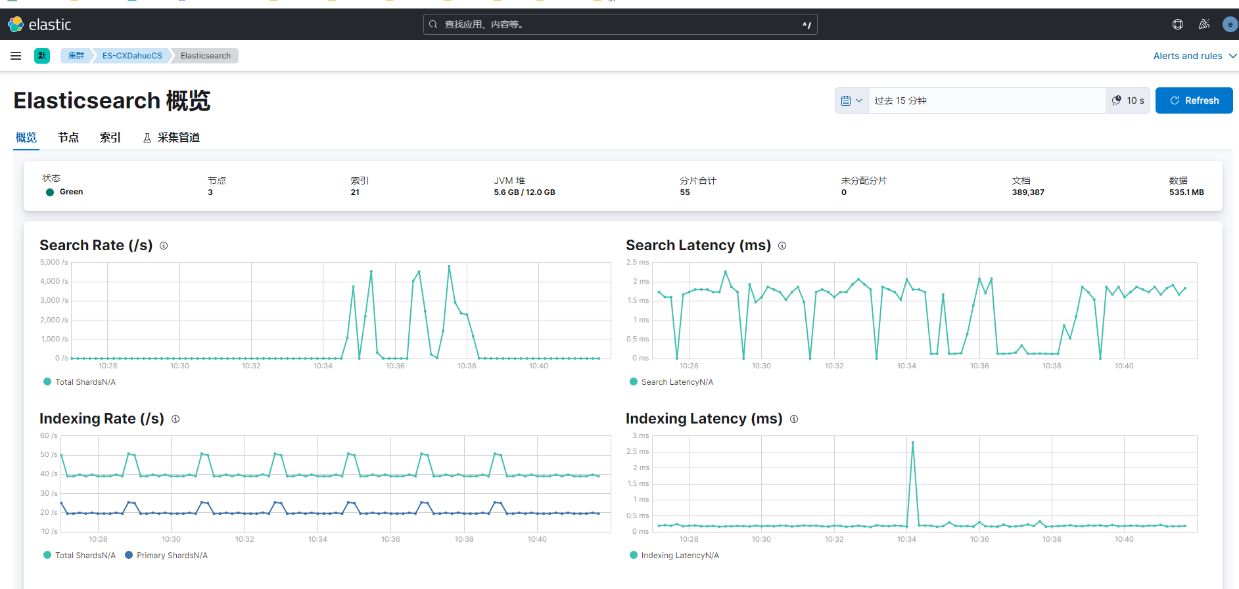
Task: Show info for Search Rate chart
Action: click(164, 246)
